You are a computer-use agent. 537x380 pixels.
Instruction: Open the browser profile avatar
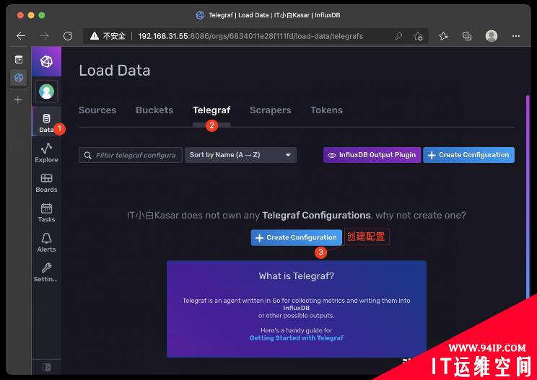pyautogui.click(x=492, y=36)
